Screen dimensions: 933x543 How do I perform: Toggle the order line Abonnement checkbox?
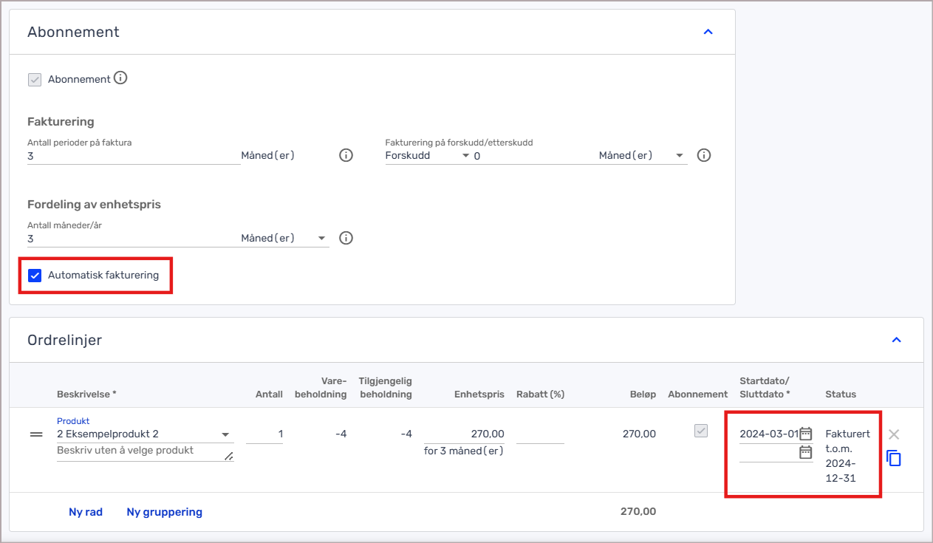click(701, 431)
